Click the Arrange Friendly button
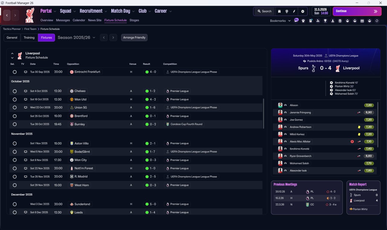The image size is (387, 230). click(134, 38)
